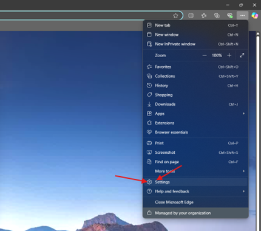This screenshot has width=261, height=231.
Task: Increase zoom with plus button
Action: pyautogui.click(x=229, y=55)
